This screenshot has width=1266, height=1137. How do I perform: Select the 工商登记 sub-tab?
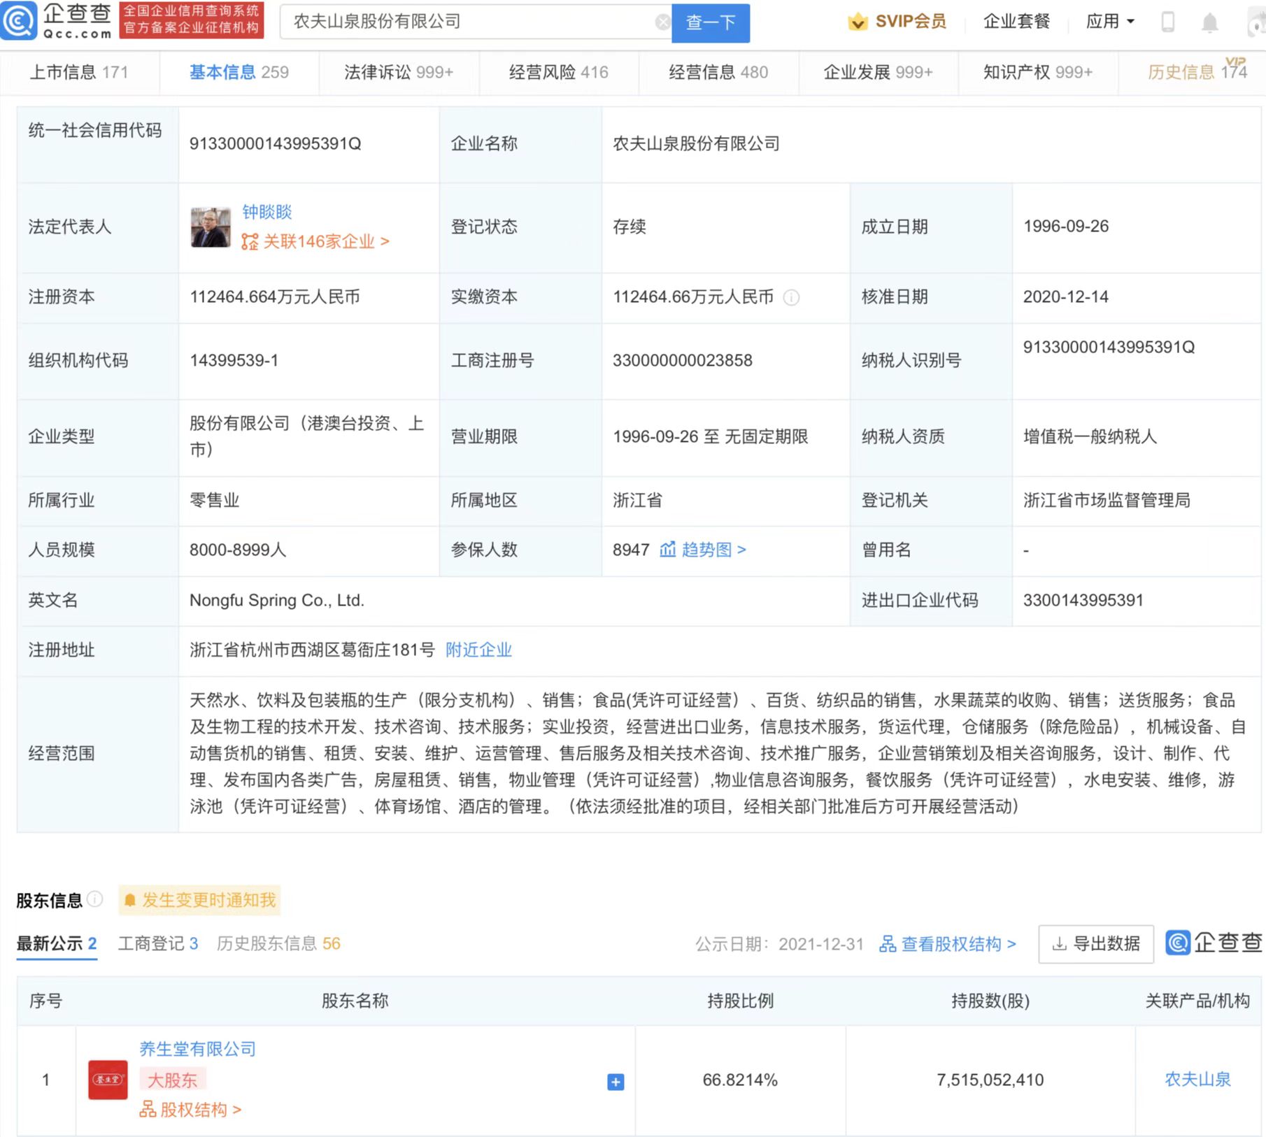click(x=158, y=944)
